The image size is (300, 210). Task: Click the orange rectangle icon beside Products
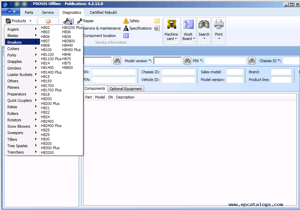pos(48,21)
